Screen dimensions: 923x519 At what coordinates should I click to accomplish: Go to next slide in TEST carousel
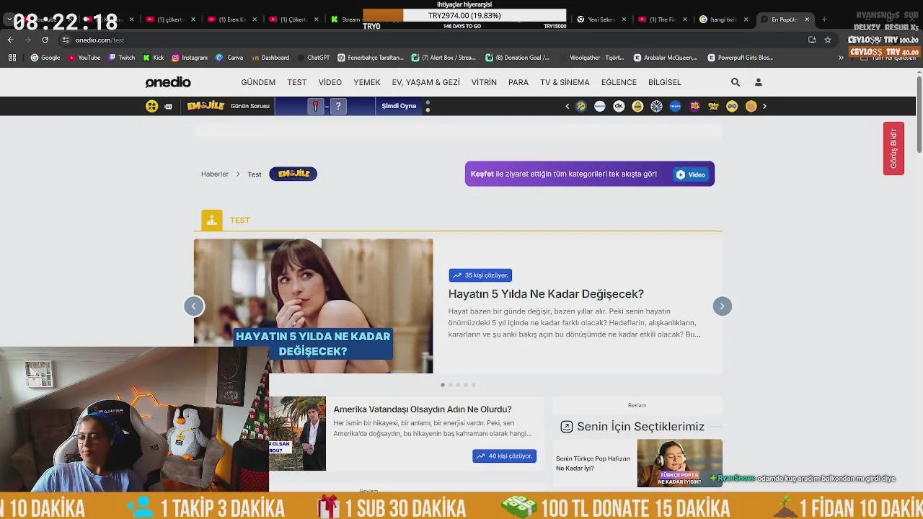click(x=722, y=306)
